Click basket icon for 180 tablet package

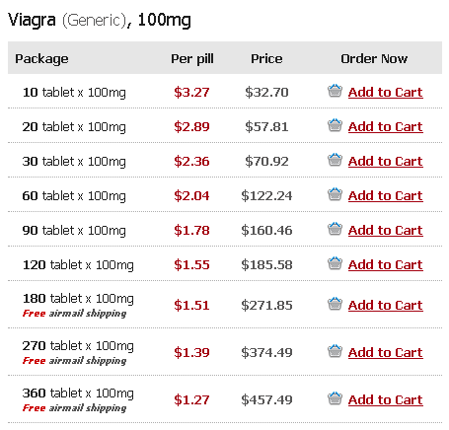pyautogui.click(x=335, y=304)
